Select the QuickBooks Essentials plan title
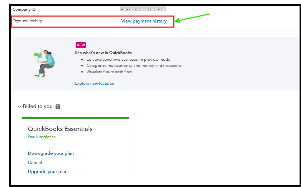Viewport: 301px width, 187px height. 60,129
